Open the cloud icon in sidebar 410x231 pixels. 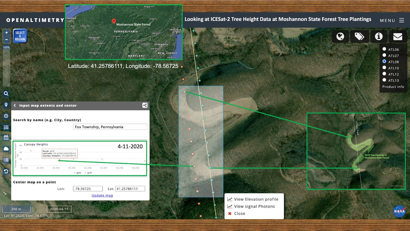point(6,149)
